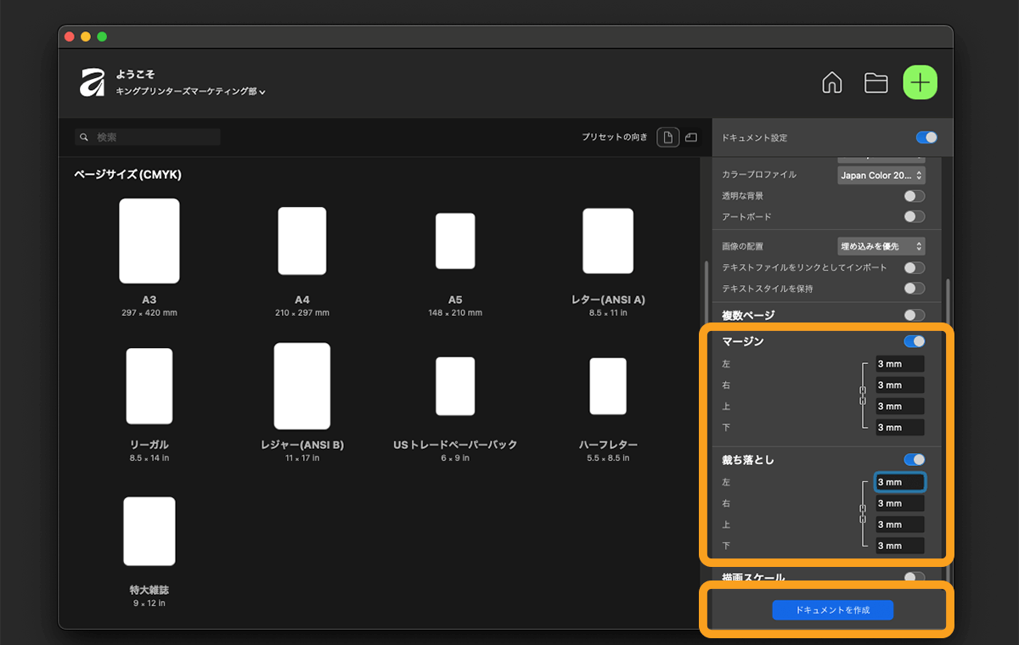Turn on the アートボード toggle
The width and height of the screenshot is (1019, 645).
point(914,216)
